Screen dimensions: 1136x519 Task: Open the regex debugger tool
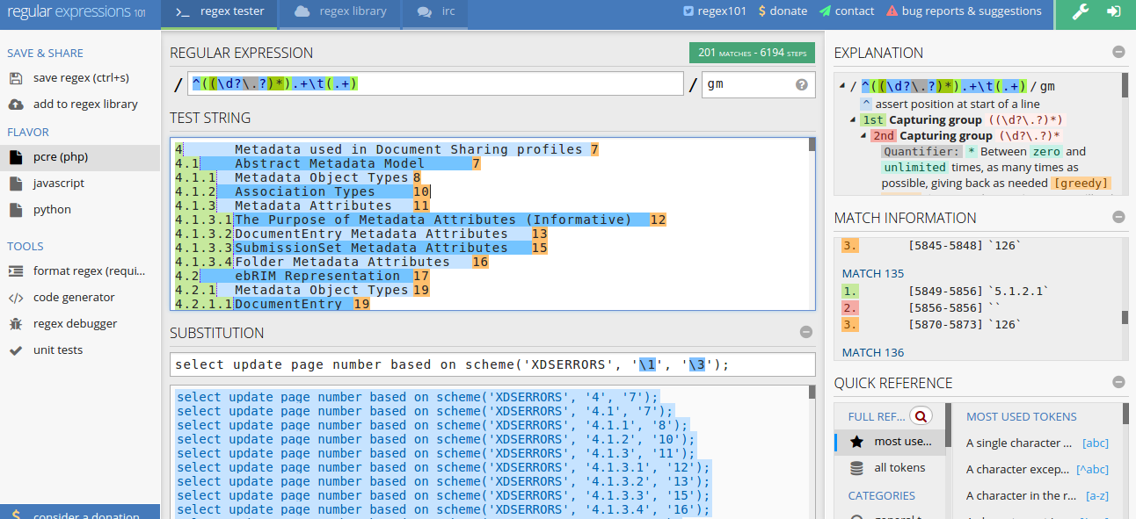click(x=75, y=324)
